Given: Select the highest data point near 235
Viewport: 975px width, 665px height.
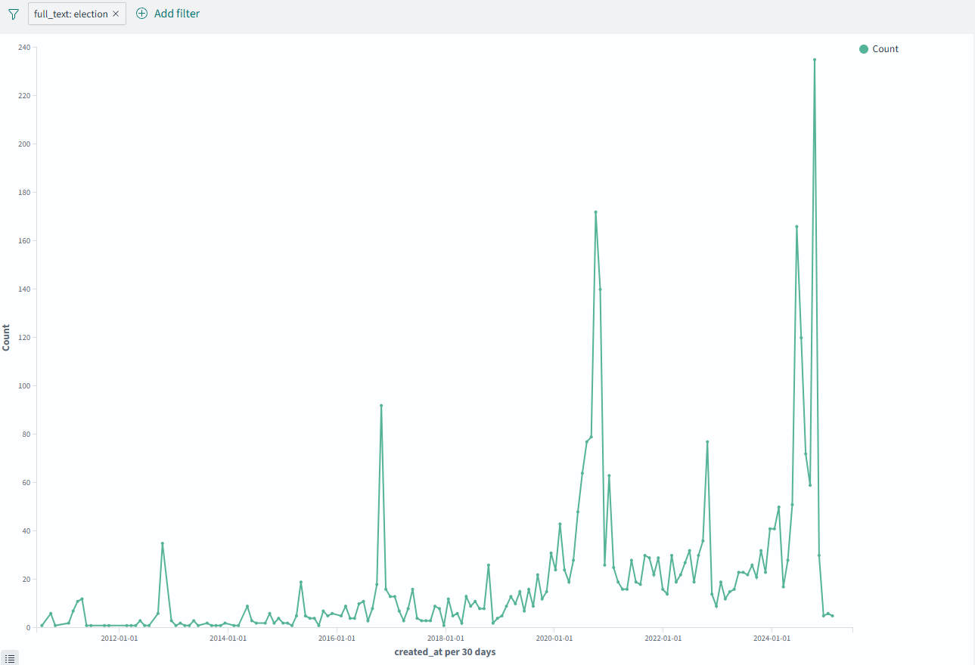Looking at the screenshot, I should pos(815,59).
